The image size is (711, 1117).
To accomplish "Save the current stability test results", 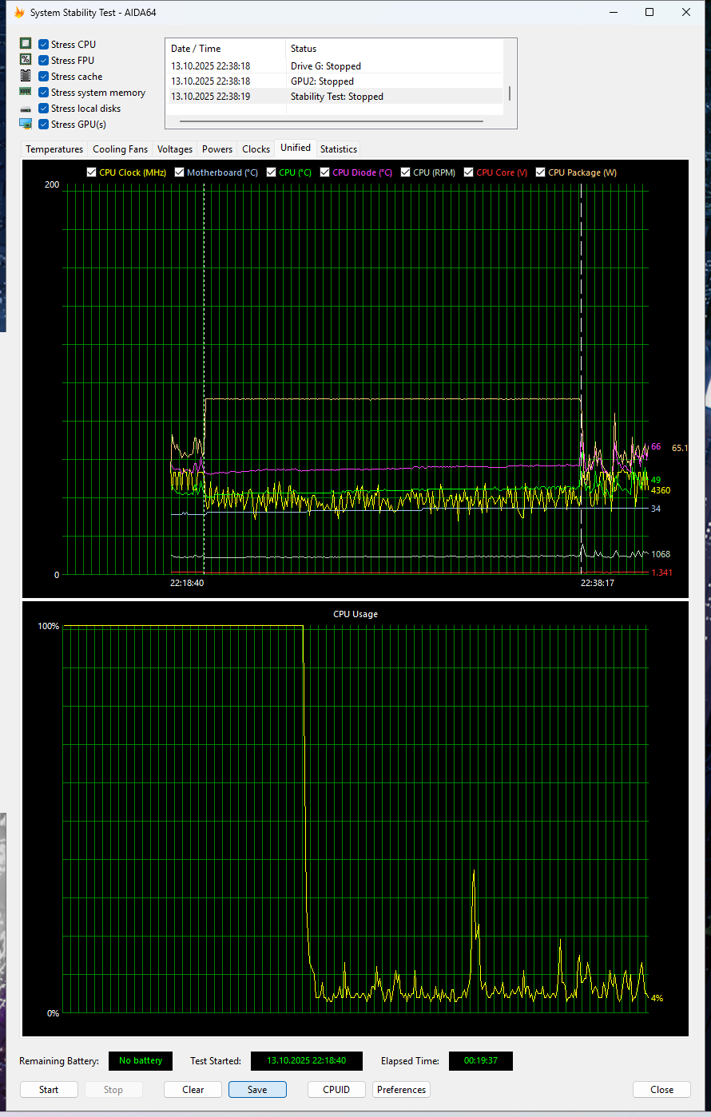I will point(257,1089).
